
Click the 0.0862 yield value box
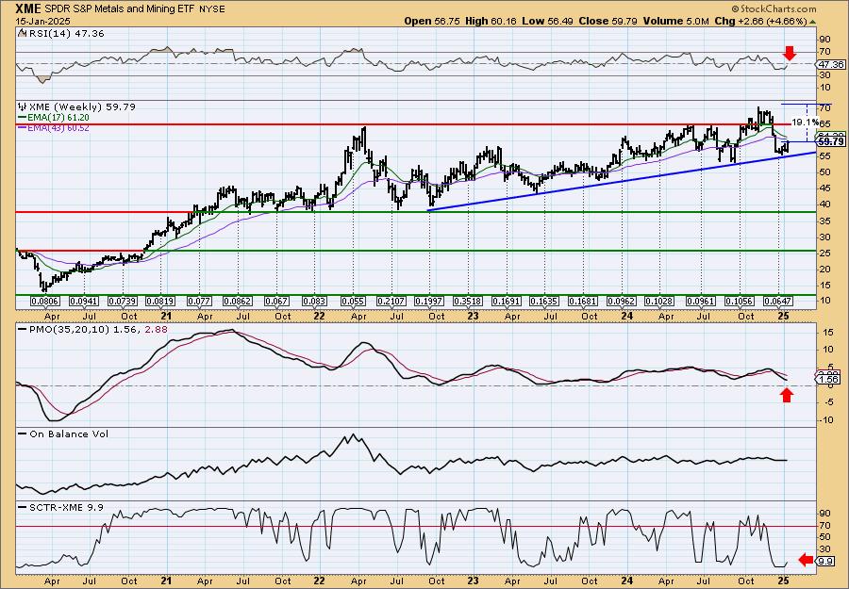coord(238,301)
